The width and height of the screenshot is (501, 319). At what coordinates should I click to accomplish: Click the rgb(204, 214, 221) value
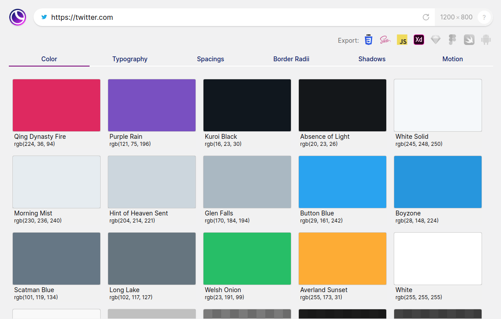tap(132, 220)
